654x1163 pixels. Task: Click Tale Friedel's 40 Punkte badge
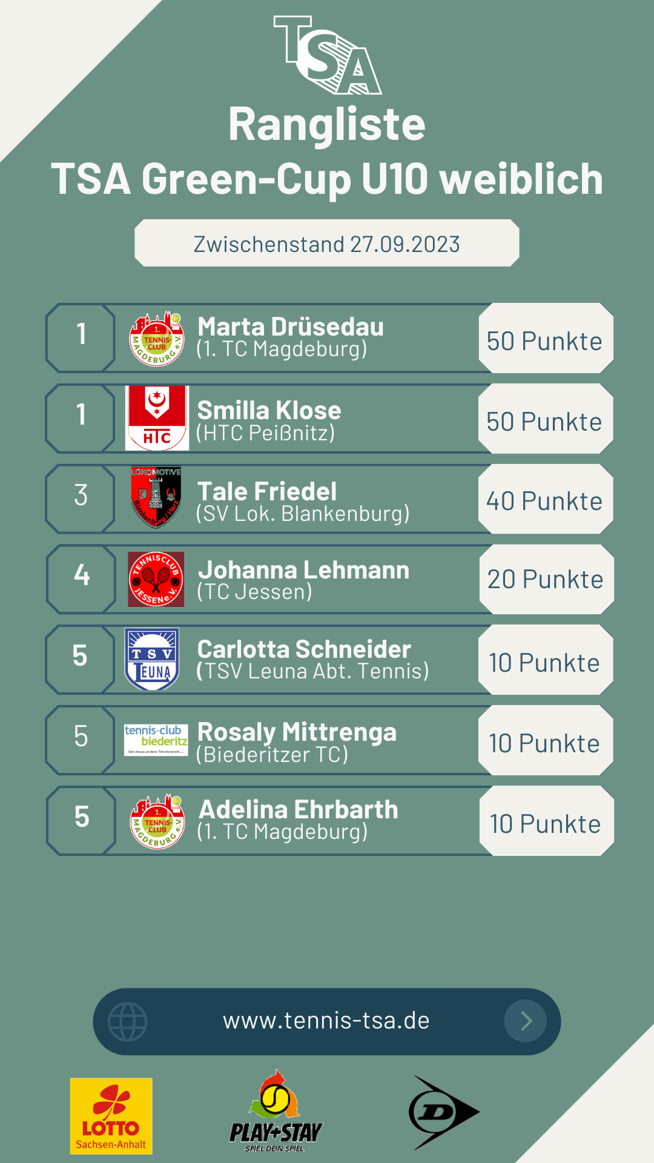coord(545,501)
